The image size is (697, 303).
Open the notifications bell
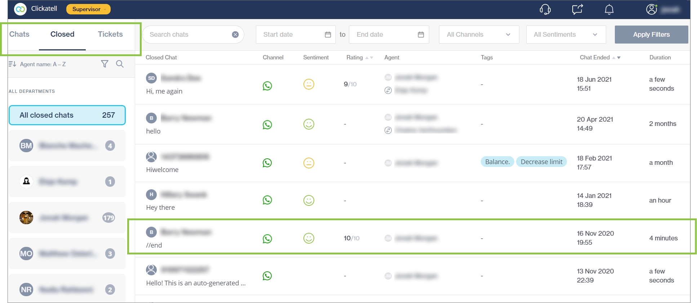pyautogui.click(x=609, y=9)
